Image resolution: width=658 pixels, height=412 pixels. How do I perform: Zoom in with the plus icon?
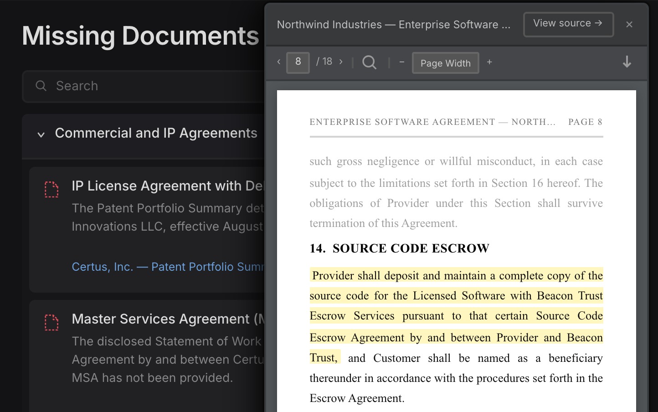[489, 62]
